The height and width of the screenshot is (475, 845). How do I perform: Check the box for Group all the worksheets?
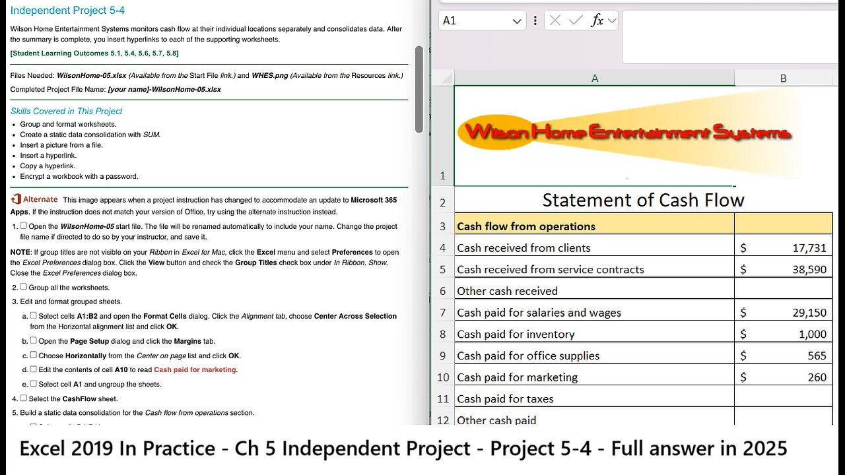coord(24,287)
